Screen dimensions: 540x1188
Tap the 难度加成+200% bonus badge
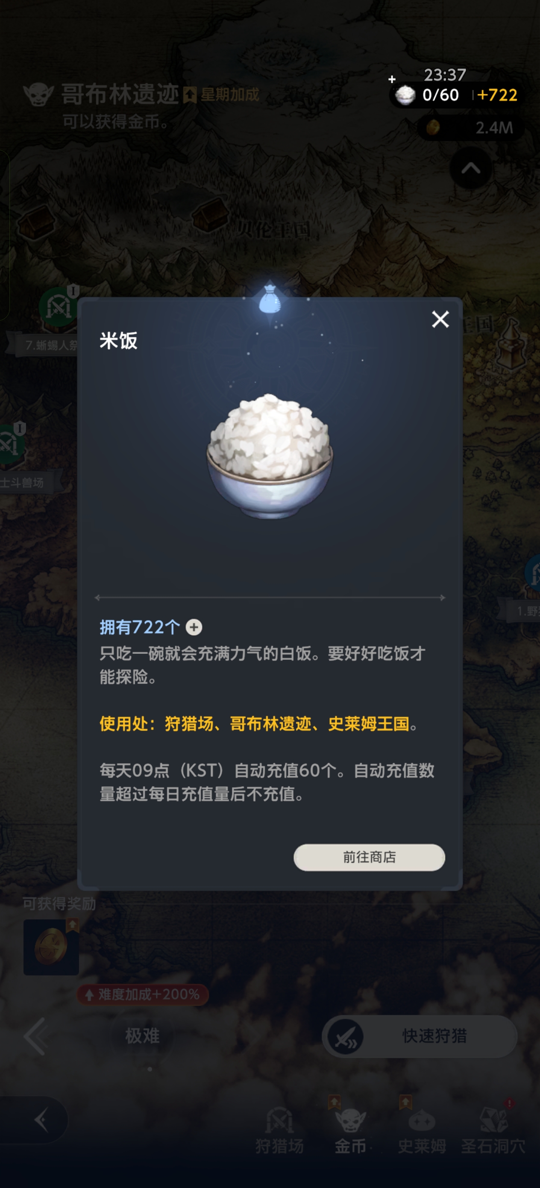coord(143,994)
